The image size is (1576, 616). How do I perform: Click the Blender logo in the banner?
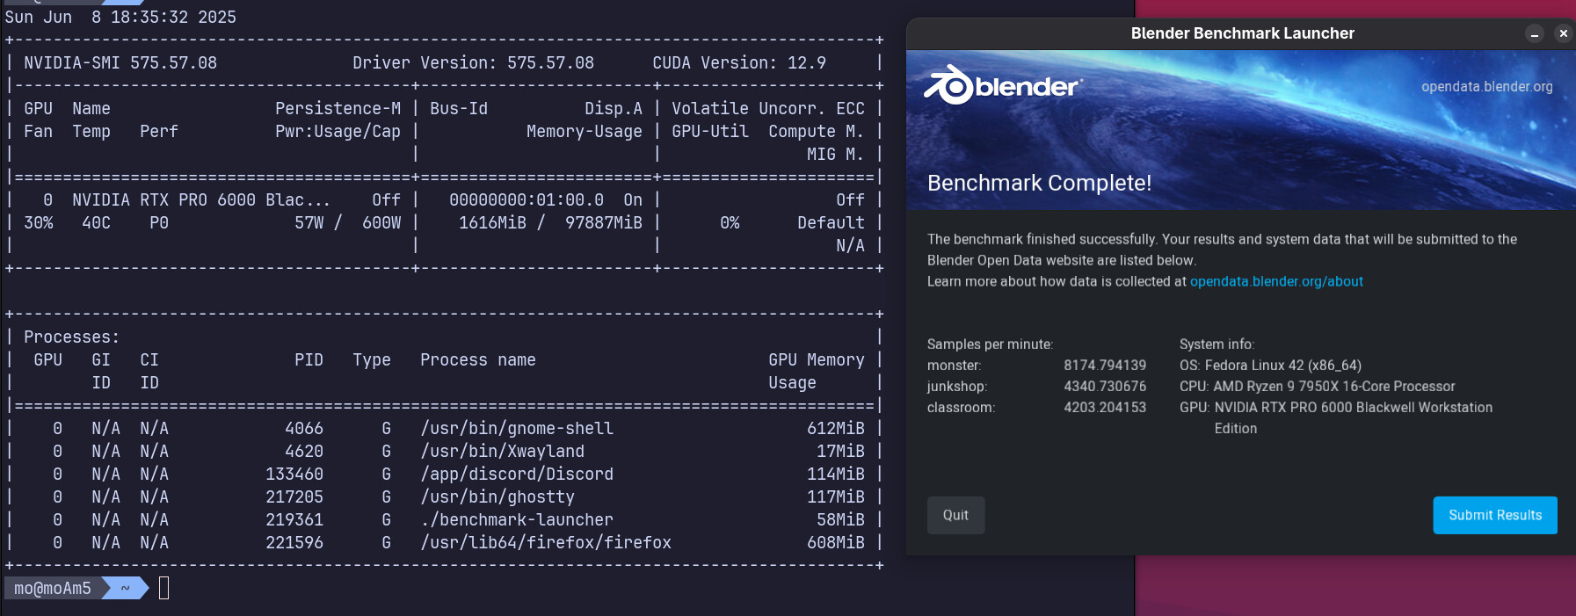click(x=1002, y=85)
